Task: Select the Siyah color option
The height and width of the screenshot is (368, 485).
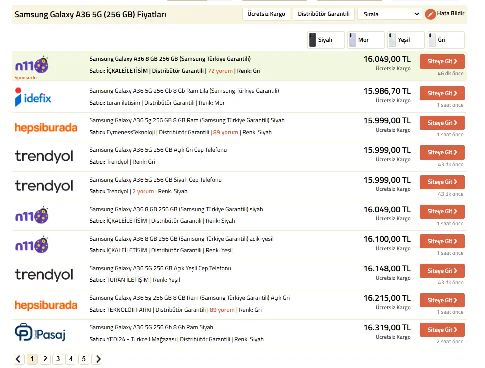Action: click(x=326, y=40)
